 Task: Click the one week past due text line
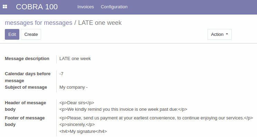(x=123, y=109)
